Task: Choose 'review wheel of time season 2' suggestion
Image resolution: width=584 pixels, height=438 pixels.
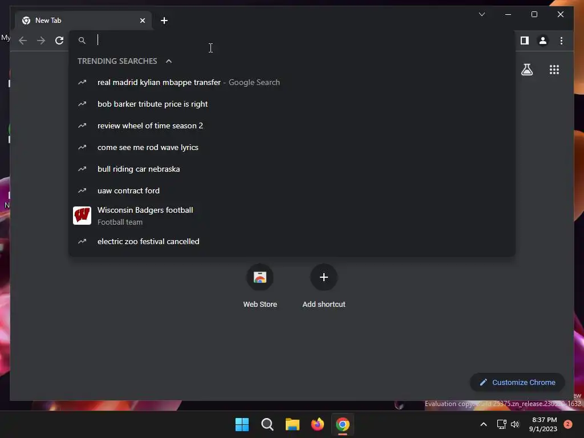Action: [x=292, y=125]
